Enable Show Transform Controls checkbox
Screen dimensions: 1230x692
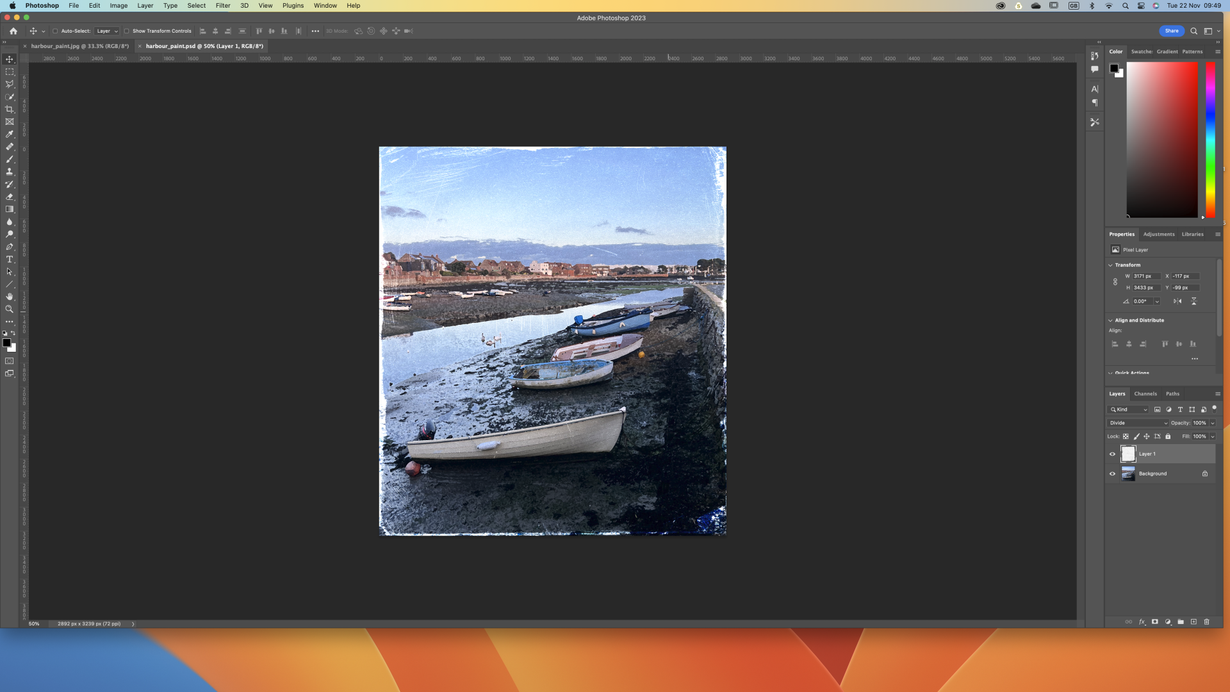(x=127, y=31)
